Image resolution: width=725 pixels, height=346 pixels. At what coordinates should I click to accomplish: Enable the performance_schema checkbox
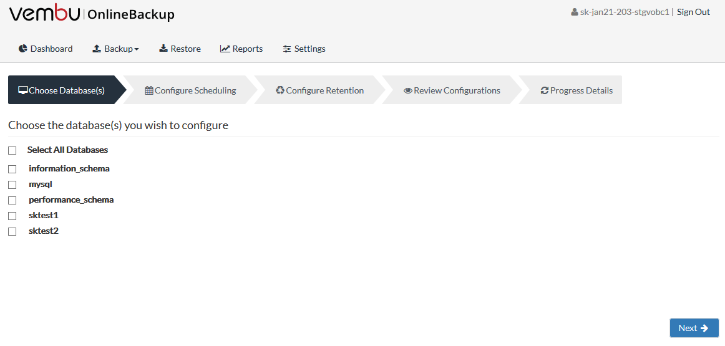point(12,201)
